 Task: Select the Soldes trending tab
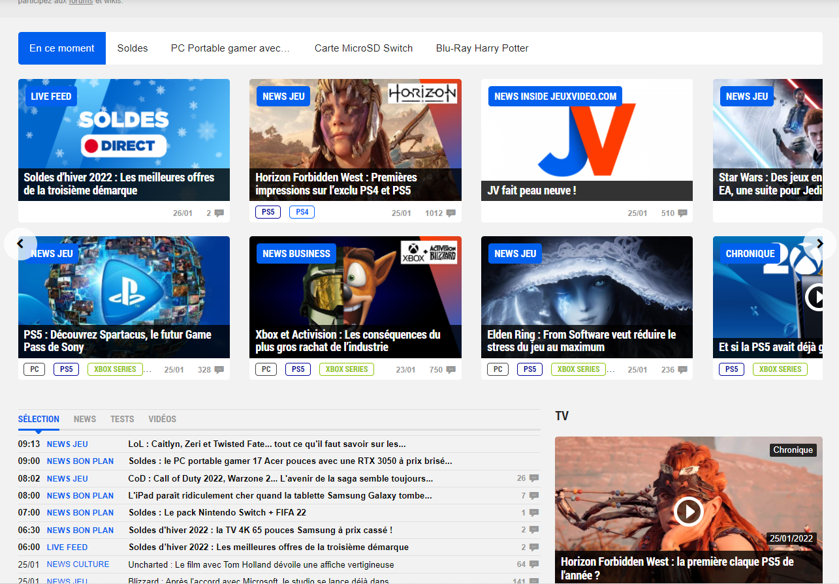click(x=133, y=48)
